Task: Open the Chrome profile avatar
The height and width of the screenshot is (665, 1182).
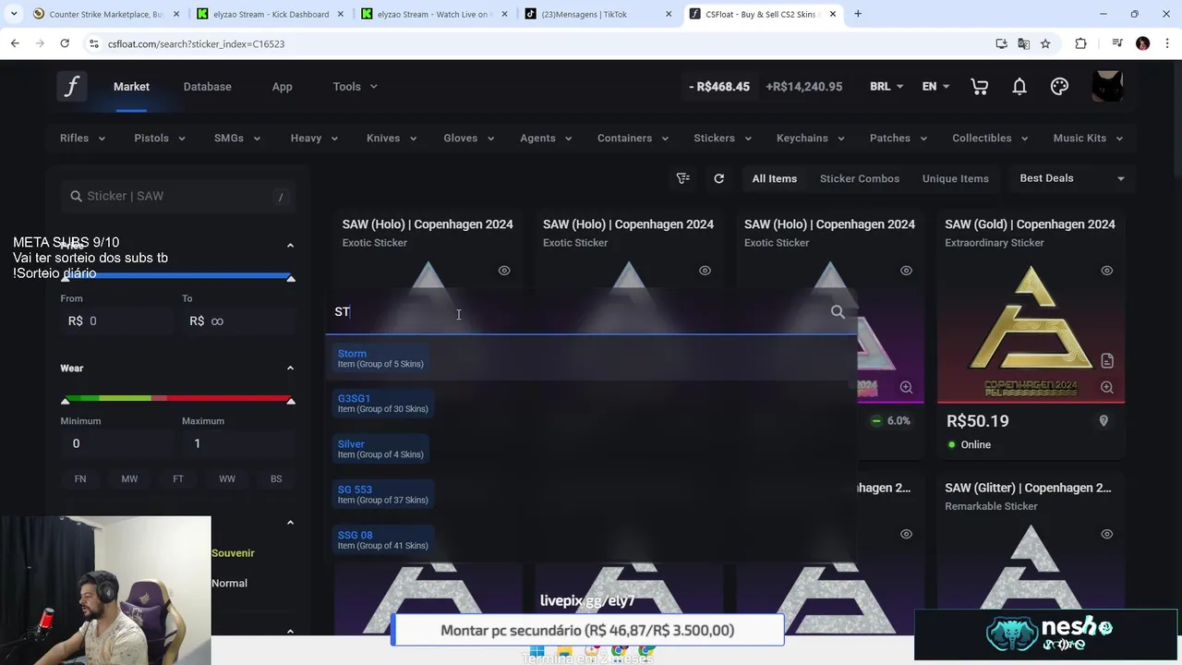Action: point(1143,43)
